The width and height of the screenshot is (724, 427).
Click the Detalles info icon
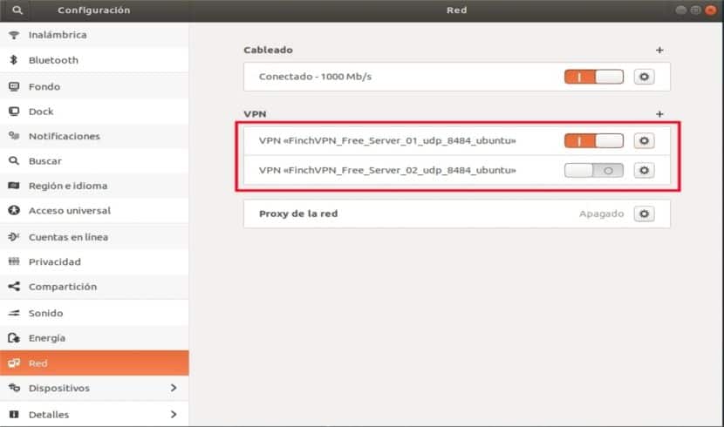14,414
